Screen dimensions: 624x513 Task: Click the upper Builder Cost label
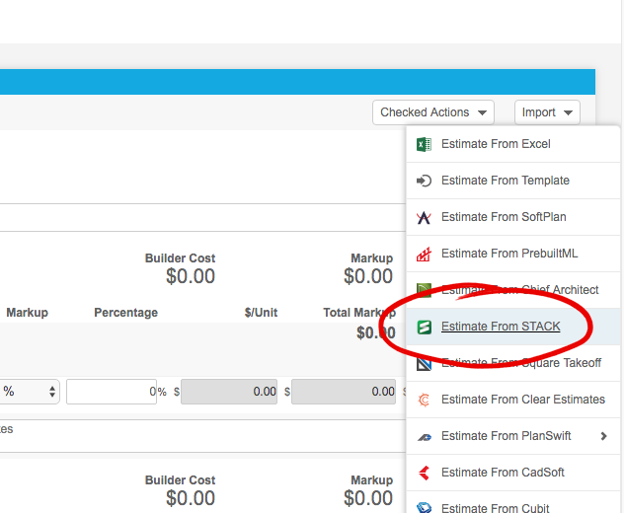[x=180, y=258]
